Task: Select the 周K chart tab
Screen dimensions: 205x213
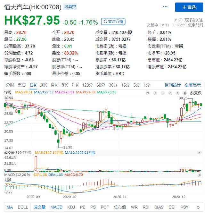Action: pyautogui.click(x=44, y=85)
